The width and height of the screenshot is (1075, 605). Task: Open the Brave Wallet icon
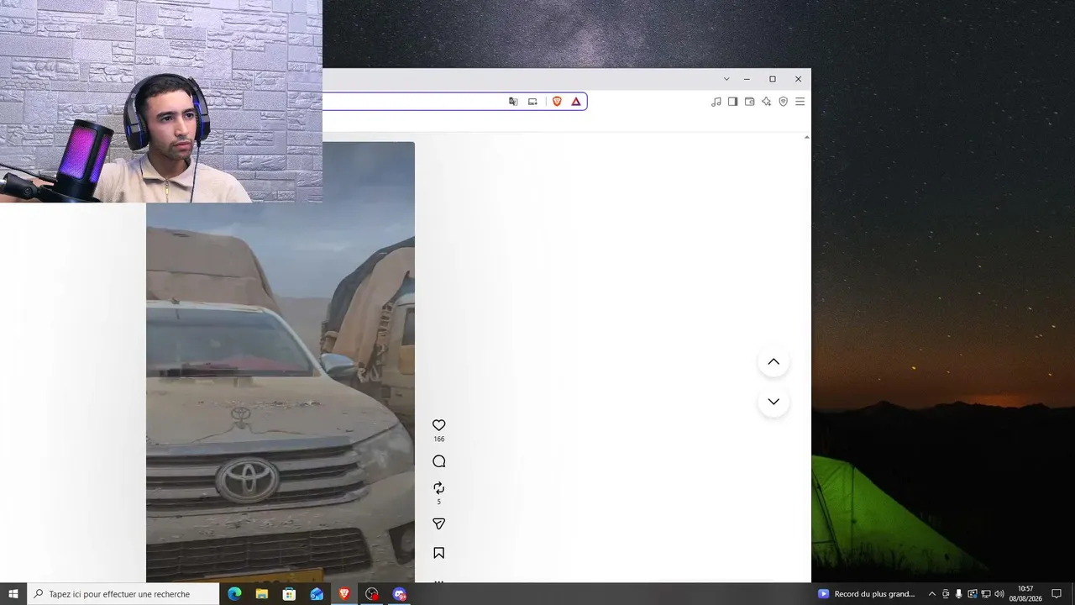click(x=750, y=102)
